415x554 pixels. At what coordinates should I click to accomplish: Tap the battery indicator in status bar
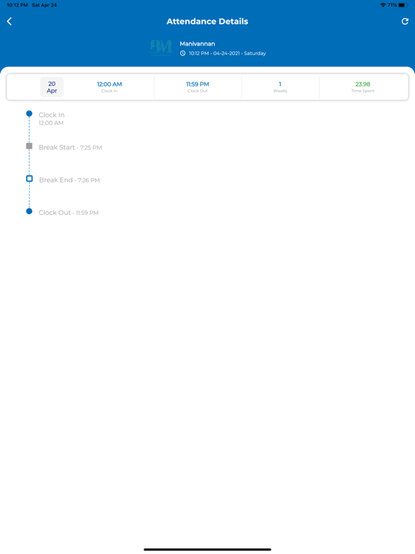(x=403, y=5)
